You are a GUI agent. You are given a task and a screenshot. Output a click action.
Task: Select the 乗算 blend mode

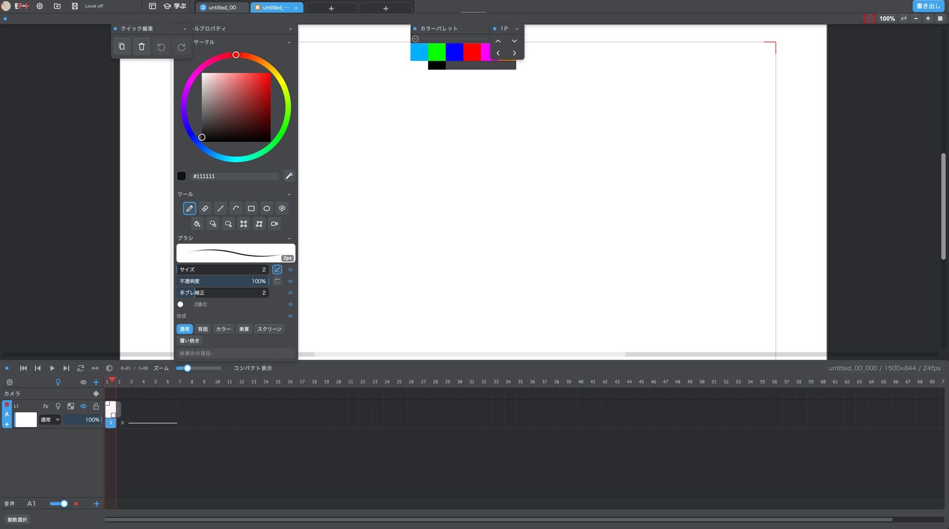pyautogui.click(x=244, y=329)
